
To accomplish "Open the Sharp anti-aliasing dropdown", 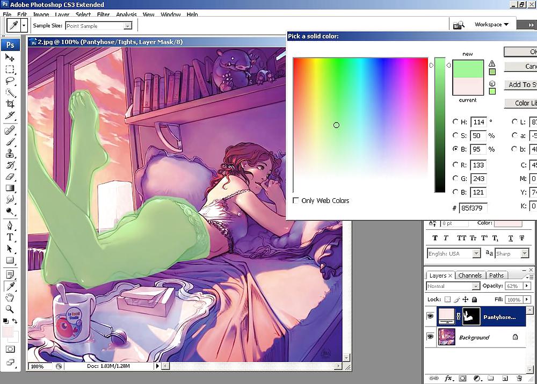I will pos(525,253).
